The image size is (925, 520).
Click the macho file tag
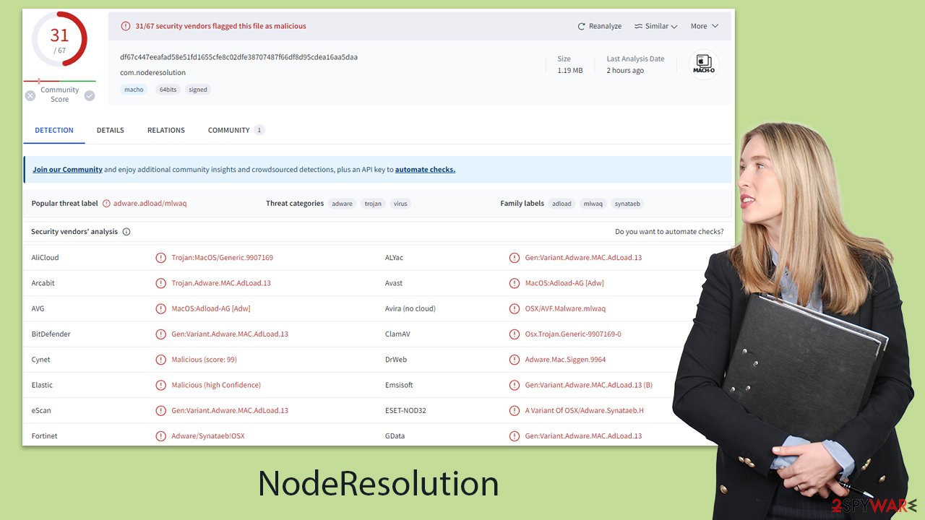coord(134,90)
